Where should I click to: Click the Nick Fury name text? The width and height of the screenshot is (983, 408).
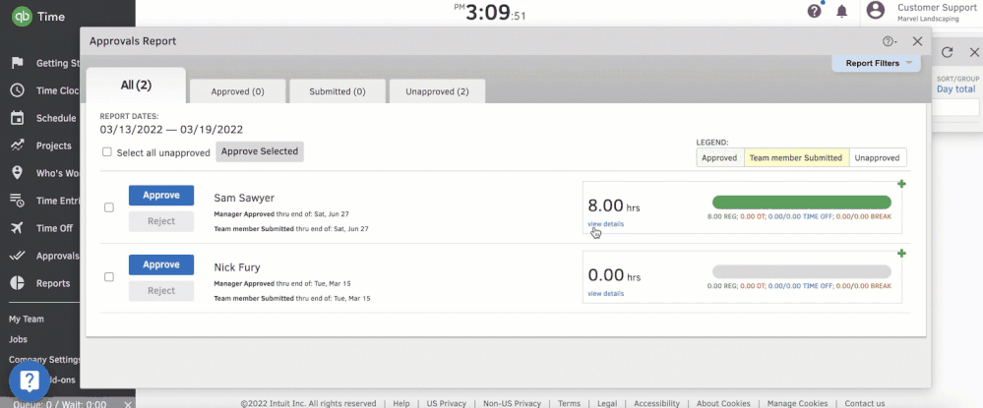(x=236, y=267)
